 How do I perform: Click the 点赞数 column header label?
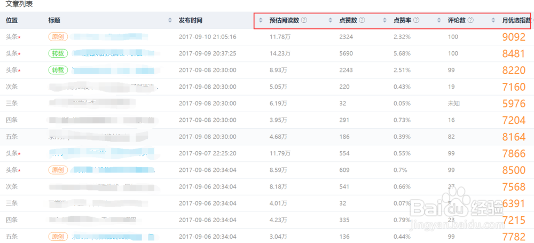click(x=348, y=20)
